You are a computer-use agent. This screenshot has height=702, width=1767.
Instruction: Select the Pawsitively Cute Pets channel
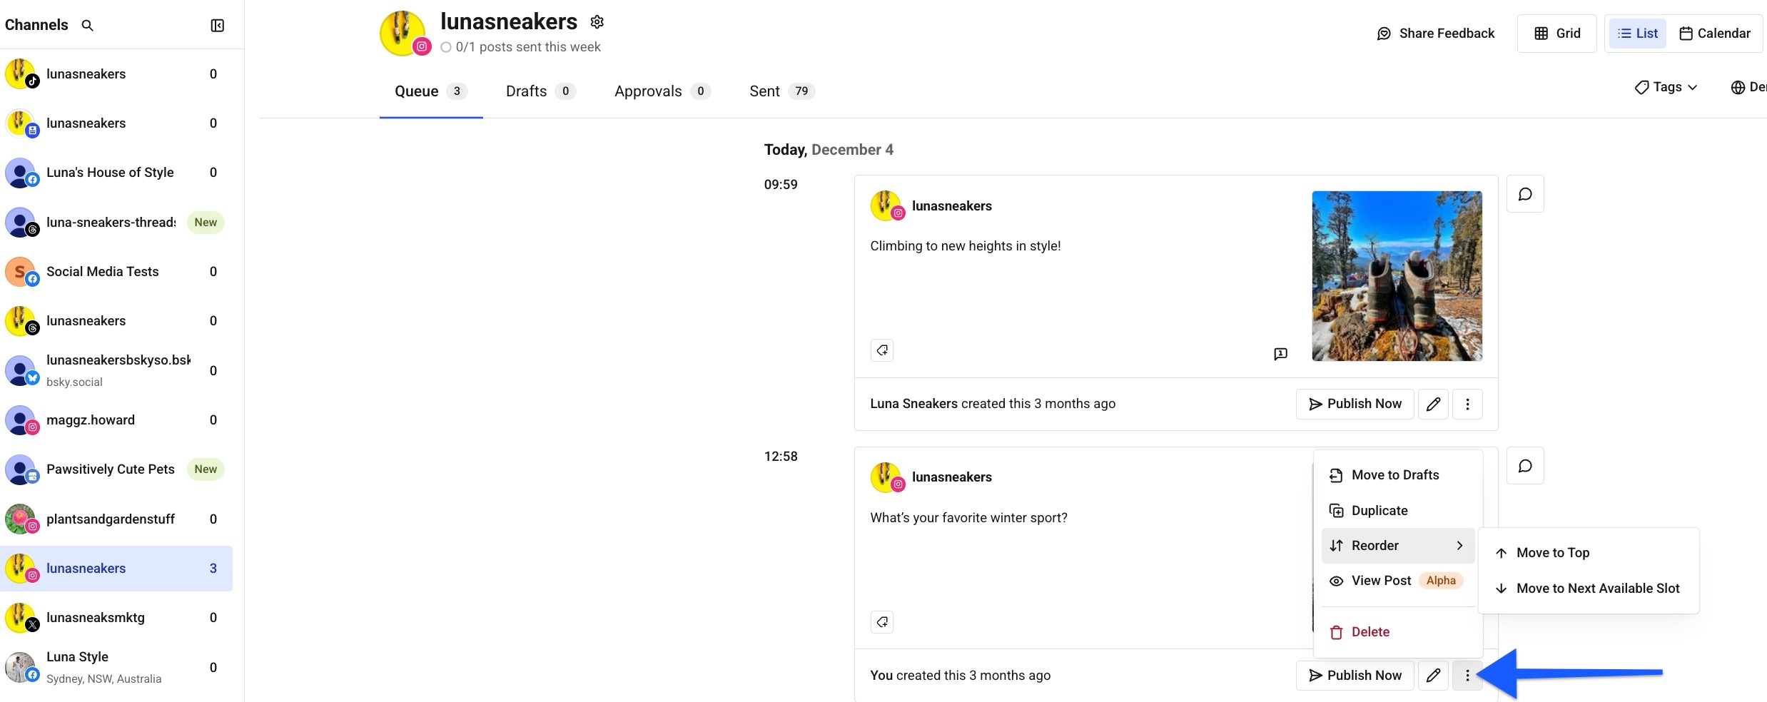[x=109, y=469]
